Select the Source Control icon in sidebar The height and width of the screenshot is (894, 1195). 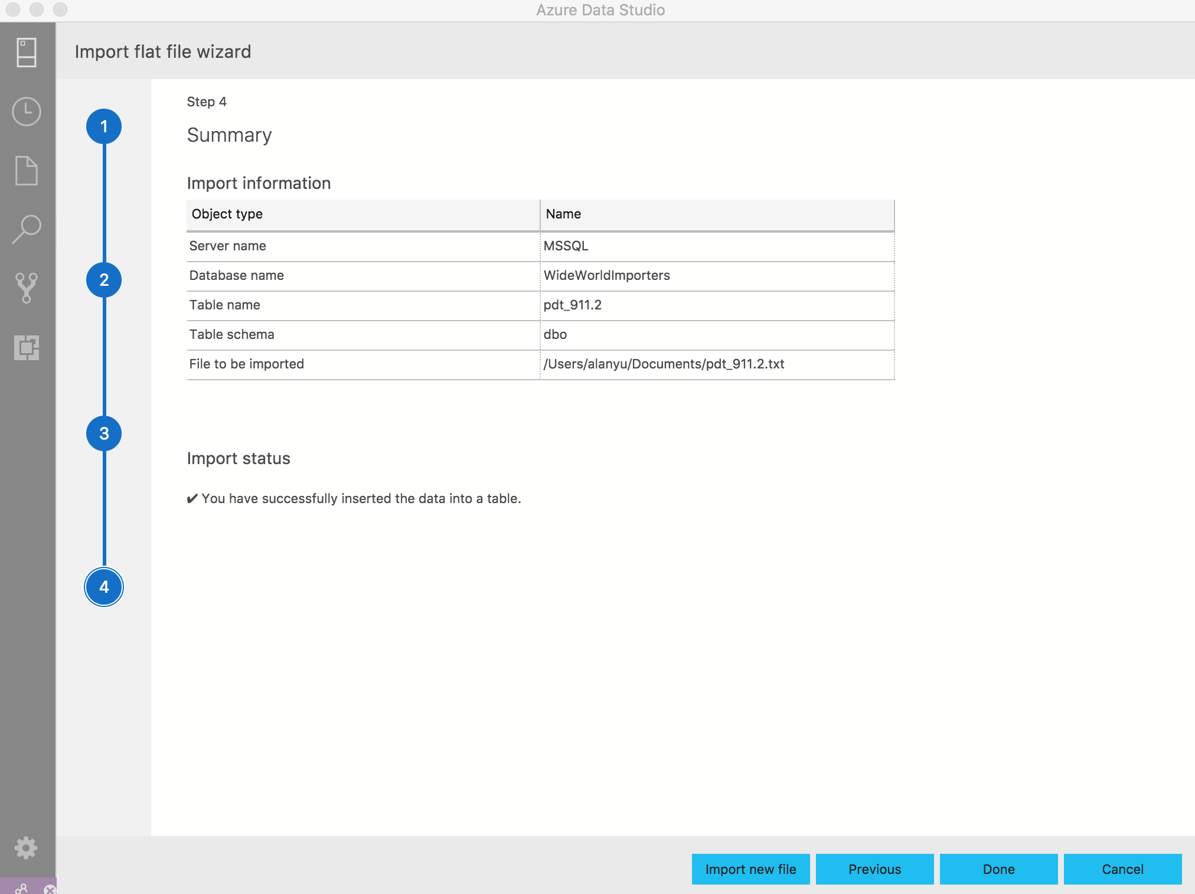[27, 288]
